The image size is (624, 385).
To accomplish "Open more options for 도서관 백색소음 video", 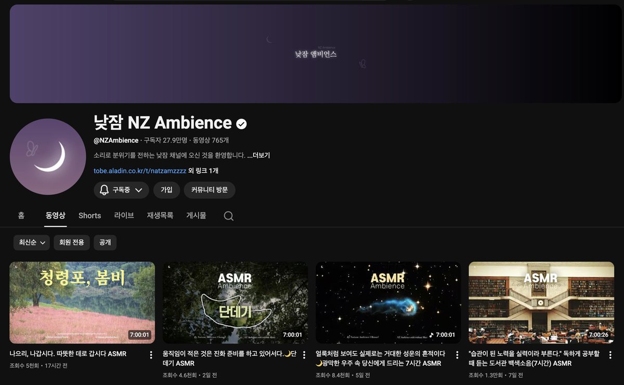I will coord(610,355).
